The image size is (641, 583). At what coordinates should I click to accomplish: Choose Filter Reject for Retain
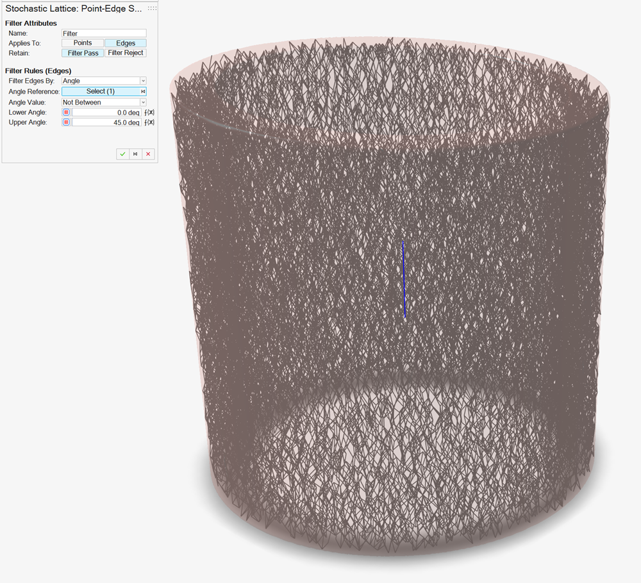click(126, 53)
